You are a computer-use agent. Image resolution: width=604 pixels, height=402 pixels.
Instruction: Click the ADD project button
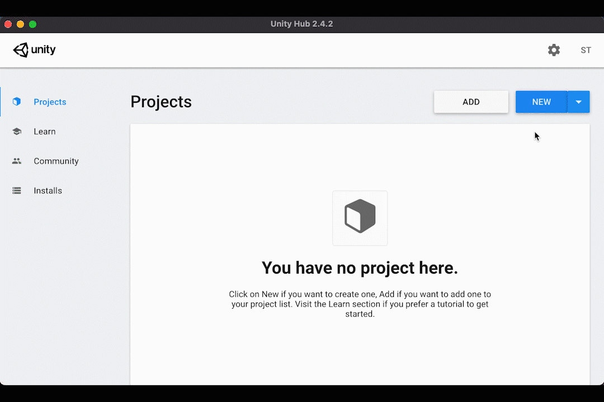[471, 102]
